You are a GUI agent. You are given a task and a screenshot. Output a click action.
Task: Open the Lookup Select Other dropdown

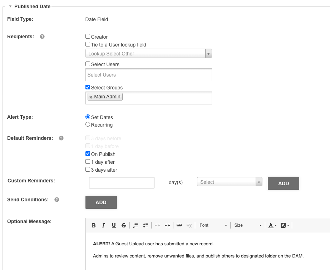click(208, 53)
